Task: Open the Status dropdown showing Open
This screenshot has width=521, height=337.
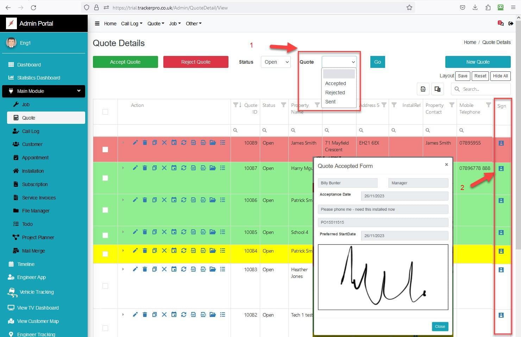Action: [276, 62]
